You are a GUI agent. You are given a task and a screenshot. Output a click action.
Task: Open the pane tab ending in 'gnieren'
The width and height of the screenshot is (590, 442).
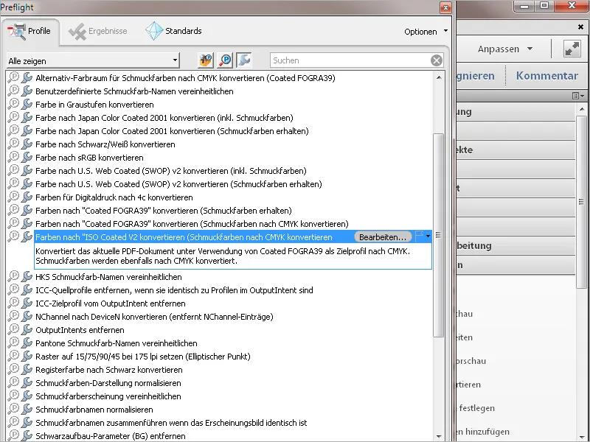476,76
